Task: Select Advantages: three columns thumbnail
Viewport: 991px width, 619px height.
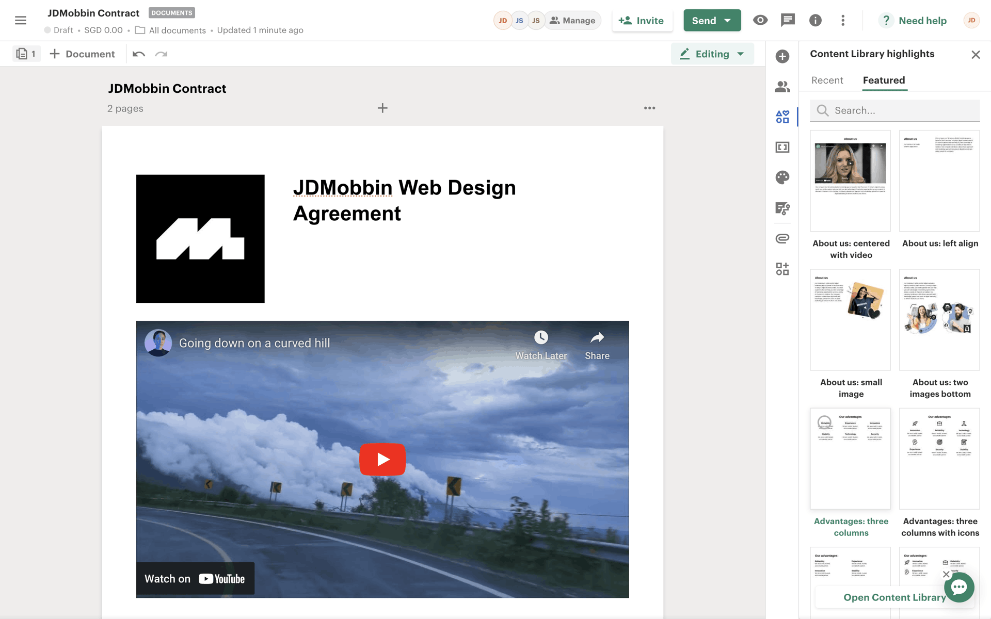Action: point(851,459)
